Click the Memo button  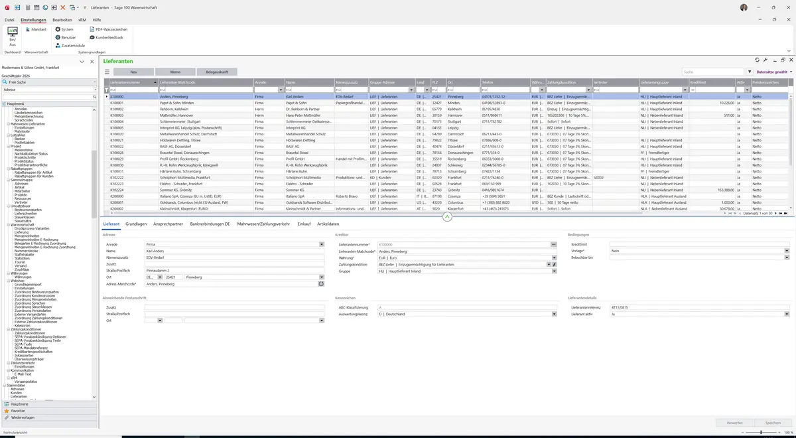point(175,72)
